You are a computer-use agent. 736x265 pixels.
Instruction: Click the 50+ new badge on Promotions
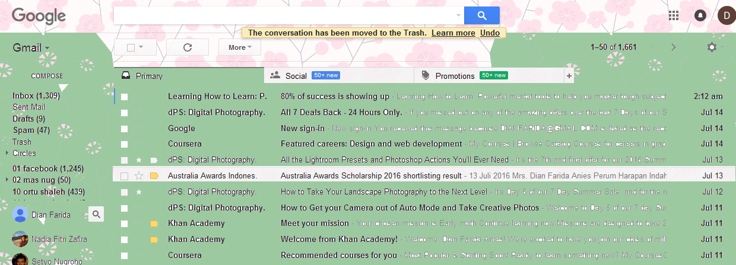[494, 75]
